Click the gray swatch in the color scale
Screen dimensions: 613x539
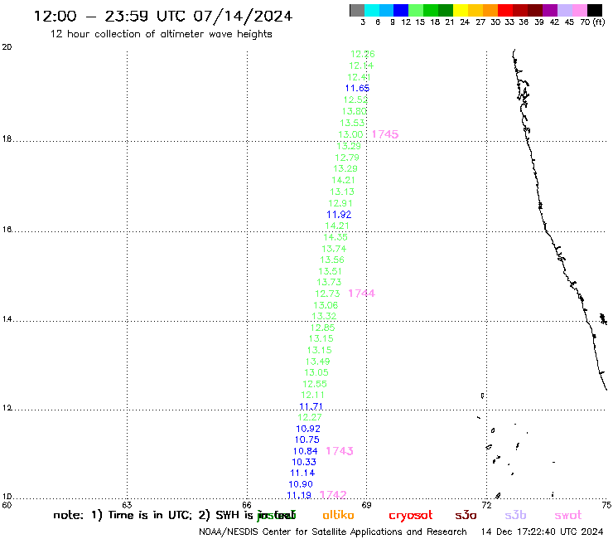tap(357, 10)
